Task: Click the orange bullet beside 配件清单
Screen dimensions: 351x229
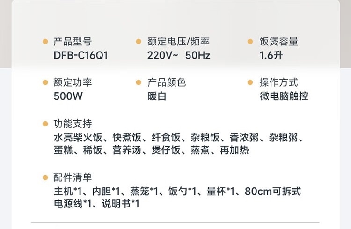Action: (x=45, y=177)
